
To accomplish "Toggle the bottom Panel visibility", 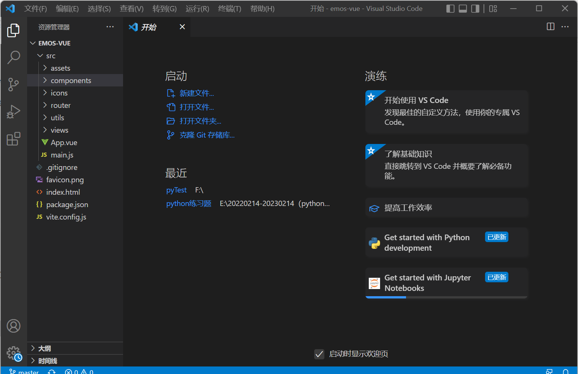I will pos(463,9).
